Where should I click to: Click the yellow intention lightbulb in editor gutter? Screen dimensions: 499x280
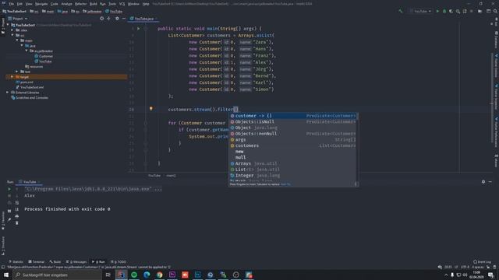[x=150, y=109]
